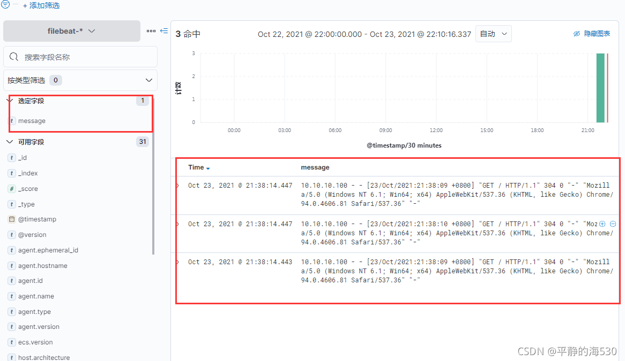
Task: Focus the search field names input
Action: [x=80, y=57]
